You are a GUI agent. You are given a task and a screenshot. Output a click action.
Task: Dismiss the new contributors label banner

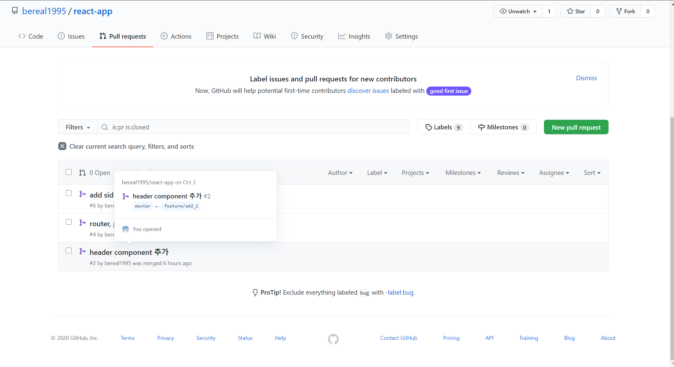click(x=586, y=78)
